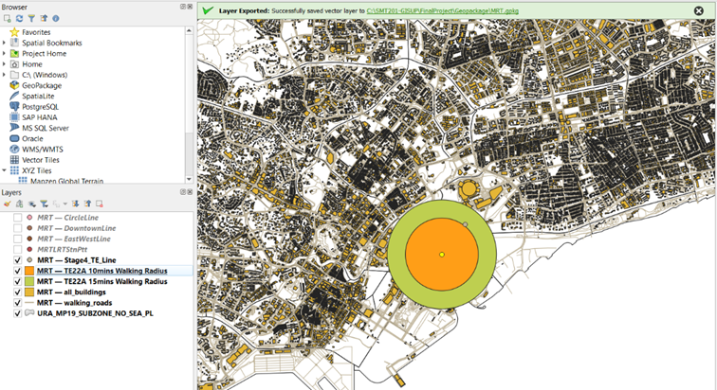The height and width of the screenshot is (390, 717).
Task: Click Remove Layer icon in Layers toolbar
Action: [97, 204]
